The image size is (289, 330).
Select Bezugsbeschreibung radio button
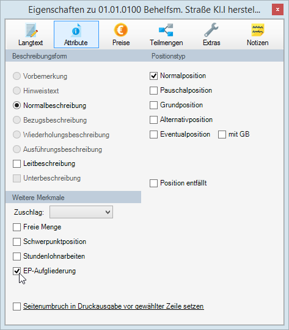(17, 120)
